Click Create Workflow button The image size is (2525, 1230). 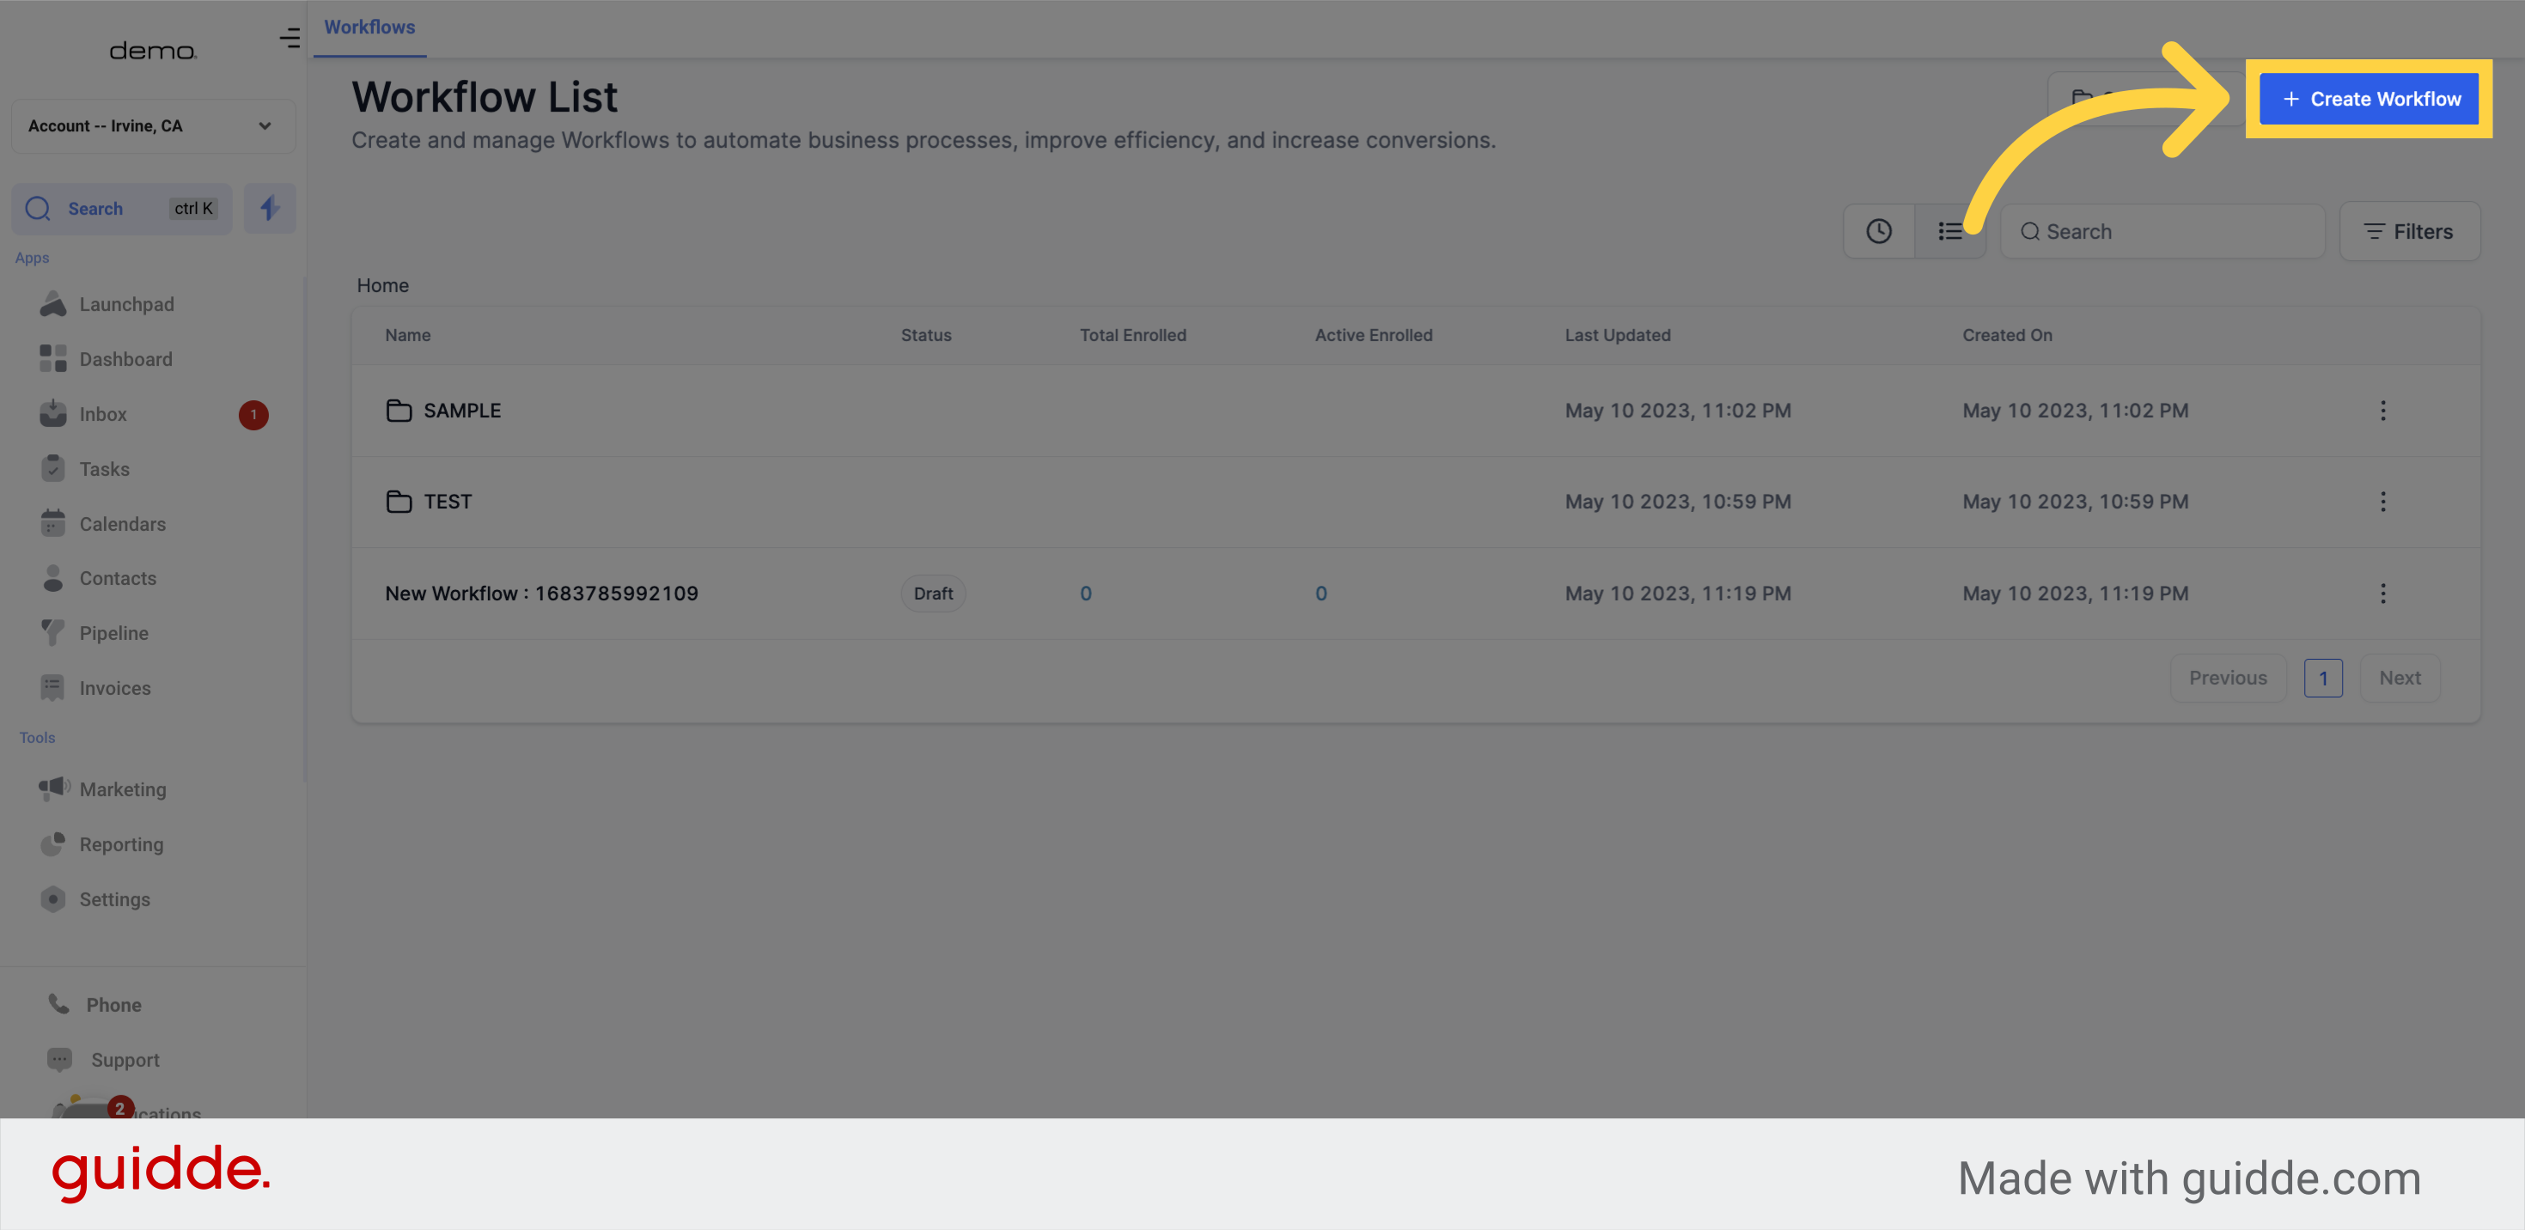click(2369, 99)
